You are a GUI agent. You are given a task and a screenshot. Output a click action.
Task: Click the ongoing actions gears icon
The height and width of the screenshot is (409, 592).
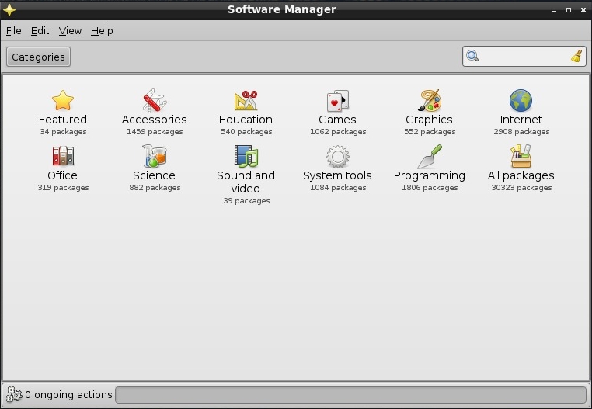pyautogui.click(x=14, y=395)
